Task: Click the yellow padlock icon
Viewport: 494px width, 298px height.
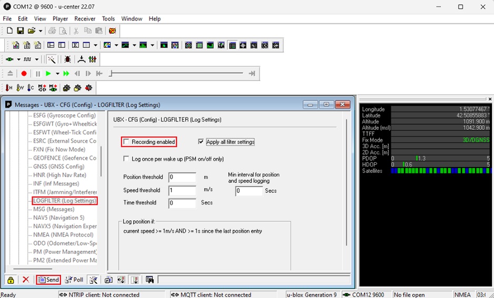Action: pos(11,280)
